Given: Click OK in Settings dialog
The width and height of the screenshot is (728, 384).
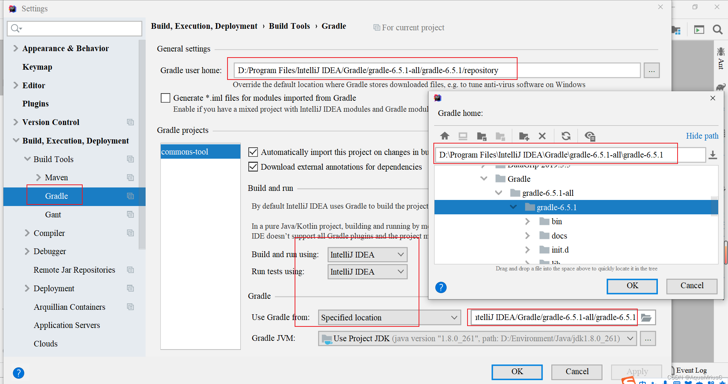Looking at the screenshot, I should pyautogui.click(x=517, y=372).
